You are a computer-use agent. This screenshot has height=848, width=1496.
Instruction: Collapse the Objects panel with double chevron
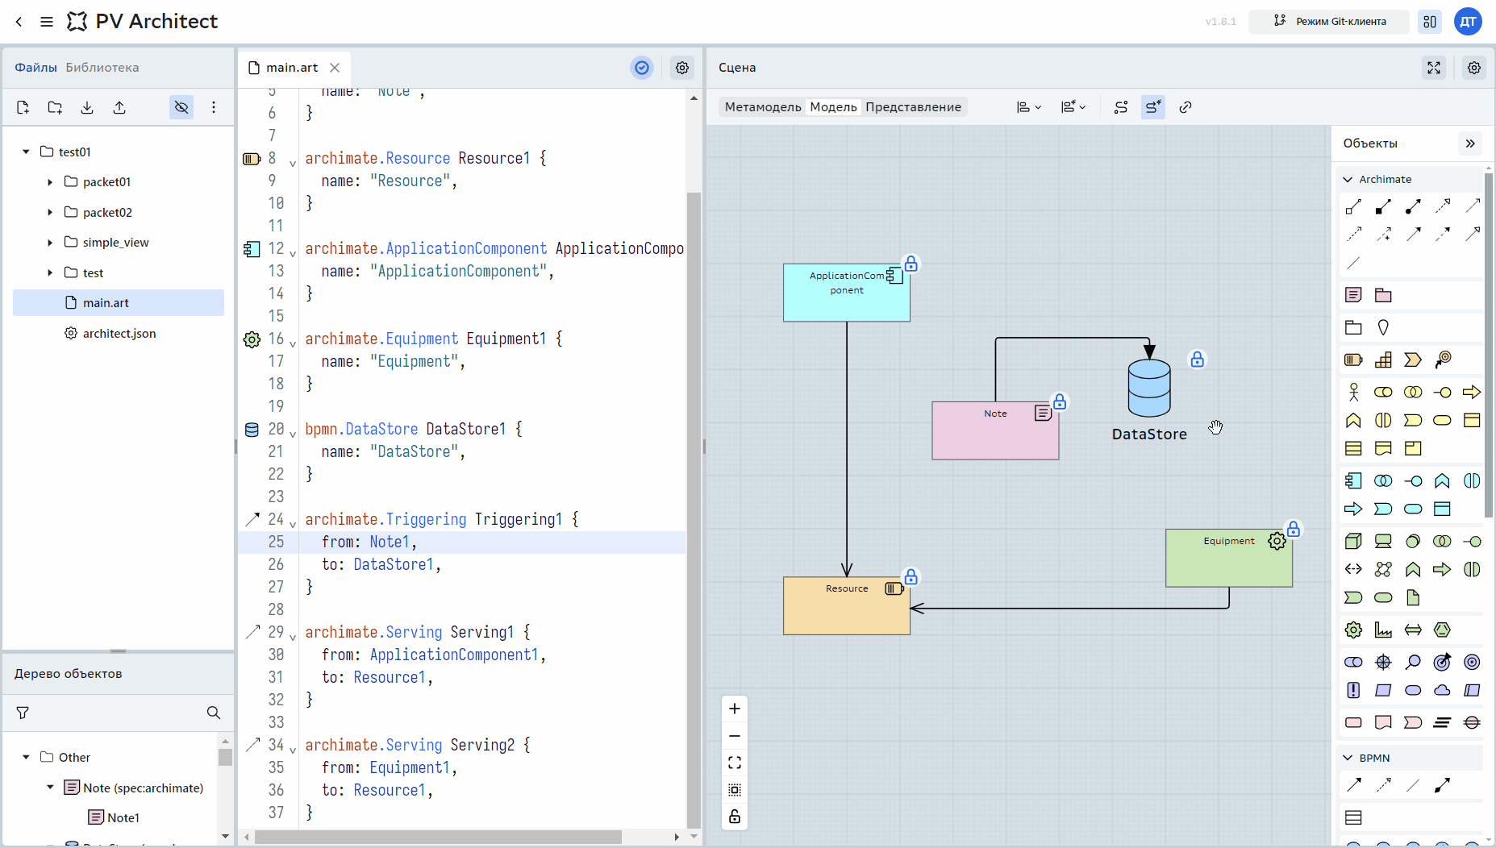click(1470, 143)
